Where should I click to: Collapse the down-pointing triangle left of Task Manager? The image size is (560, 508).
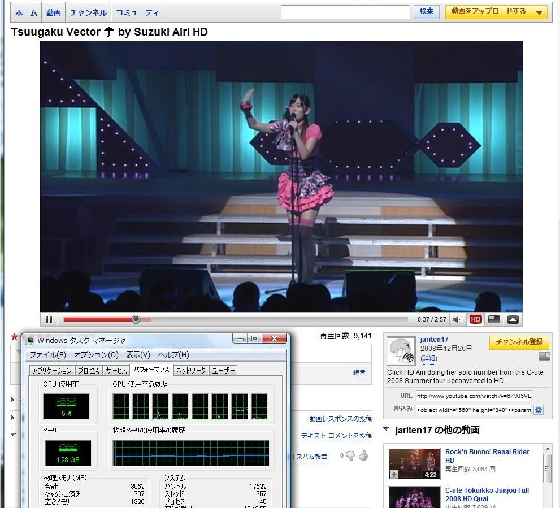coord(13,435)
